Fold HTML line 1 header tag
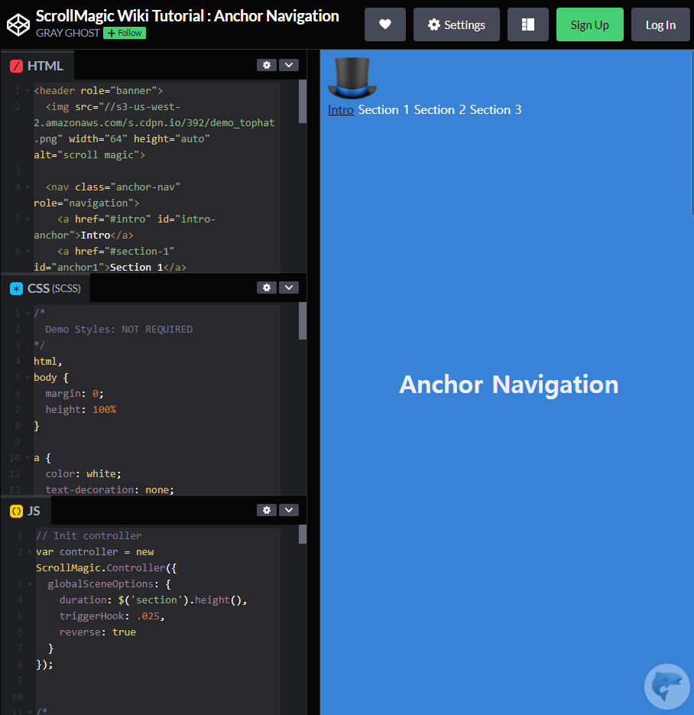Viewport: 694px width, 715px height. (28, 91)
